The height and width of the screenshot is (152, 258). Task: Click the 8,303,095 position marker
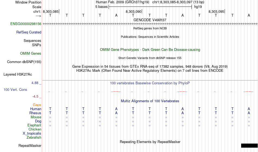(216, 11)
